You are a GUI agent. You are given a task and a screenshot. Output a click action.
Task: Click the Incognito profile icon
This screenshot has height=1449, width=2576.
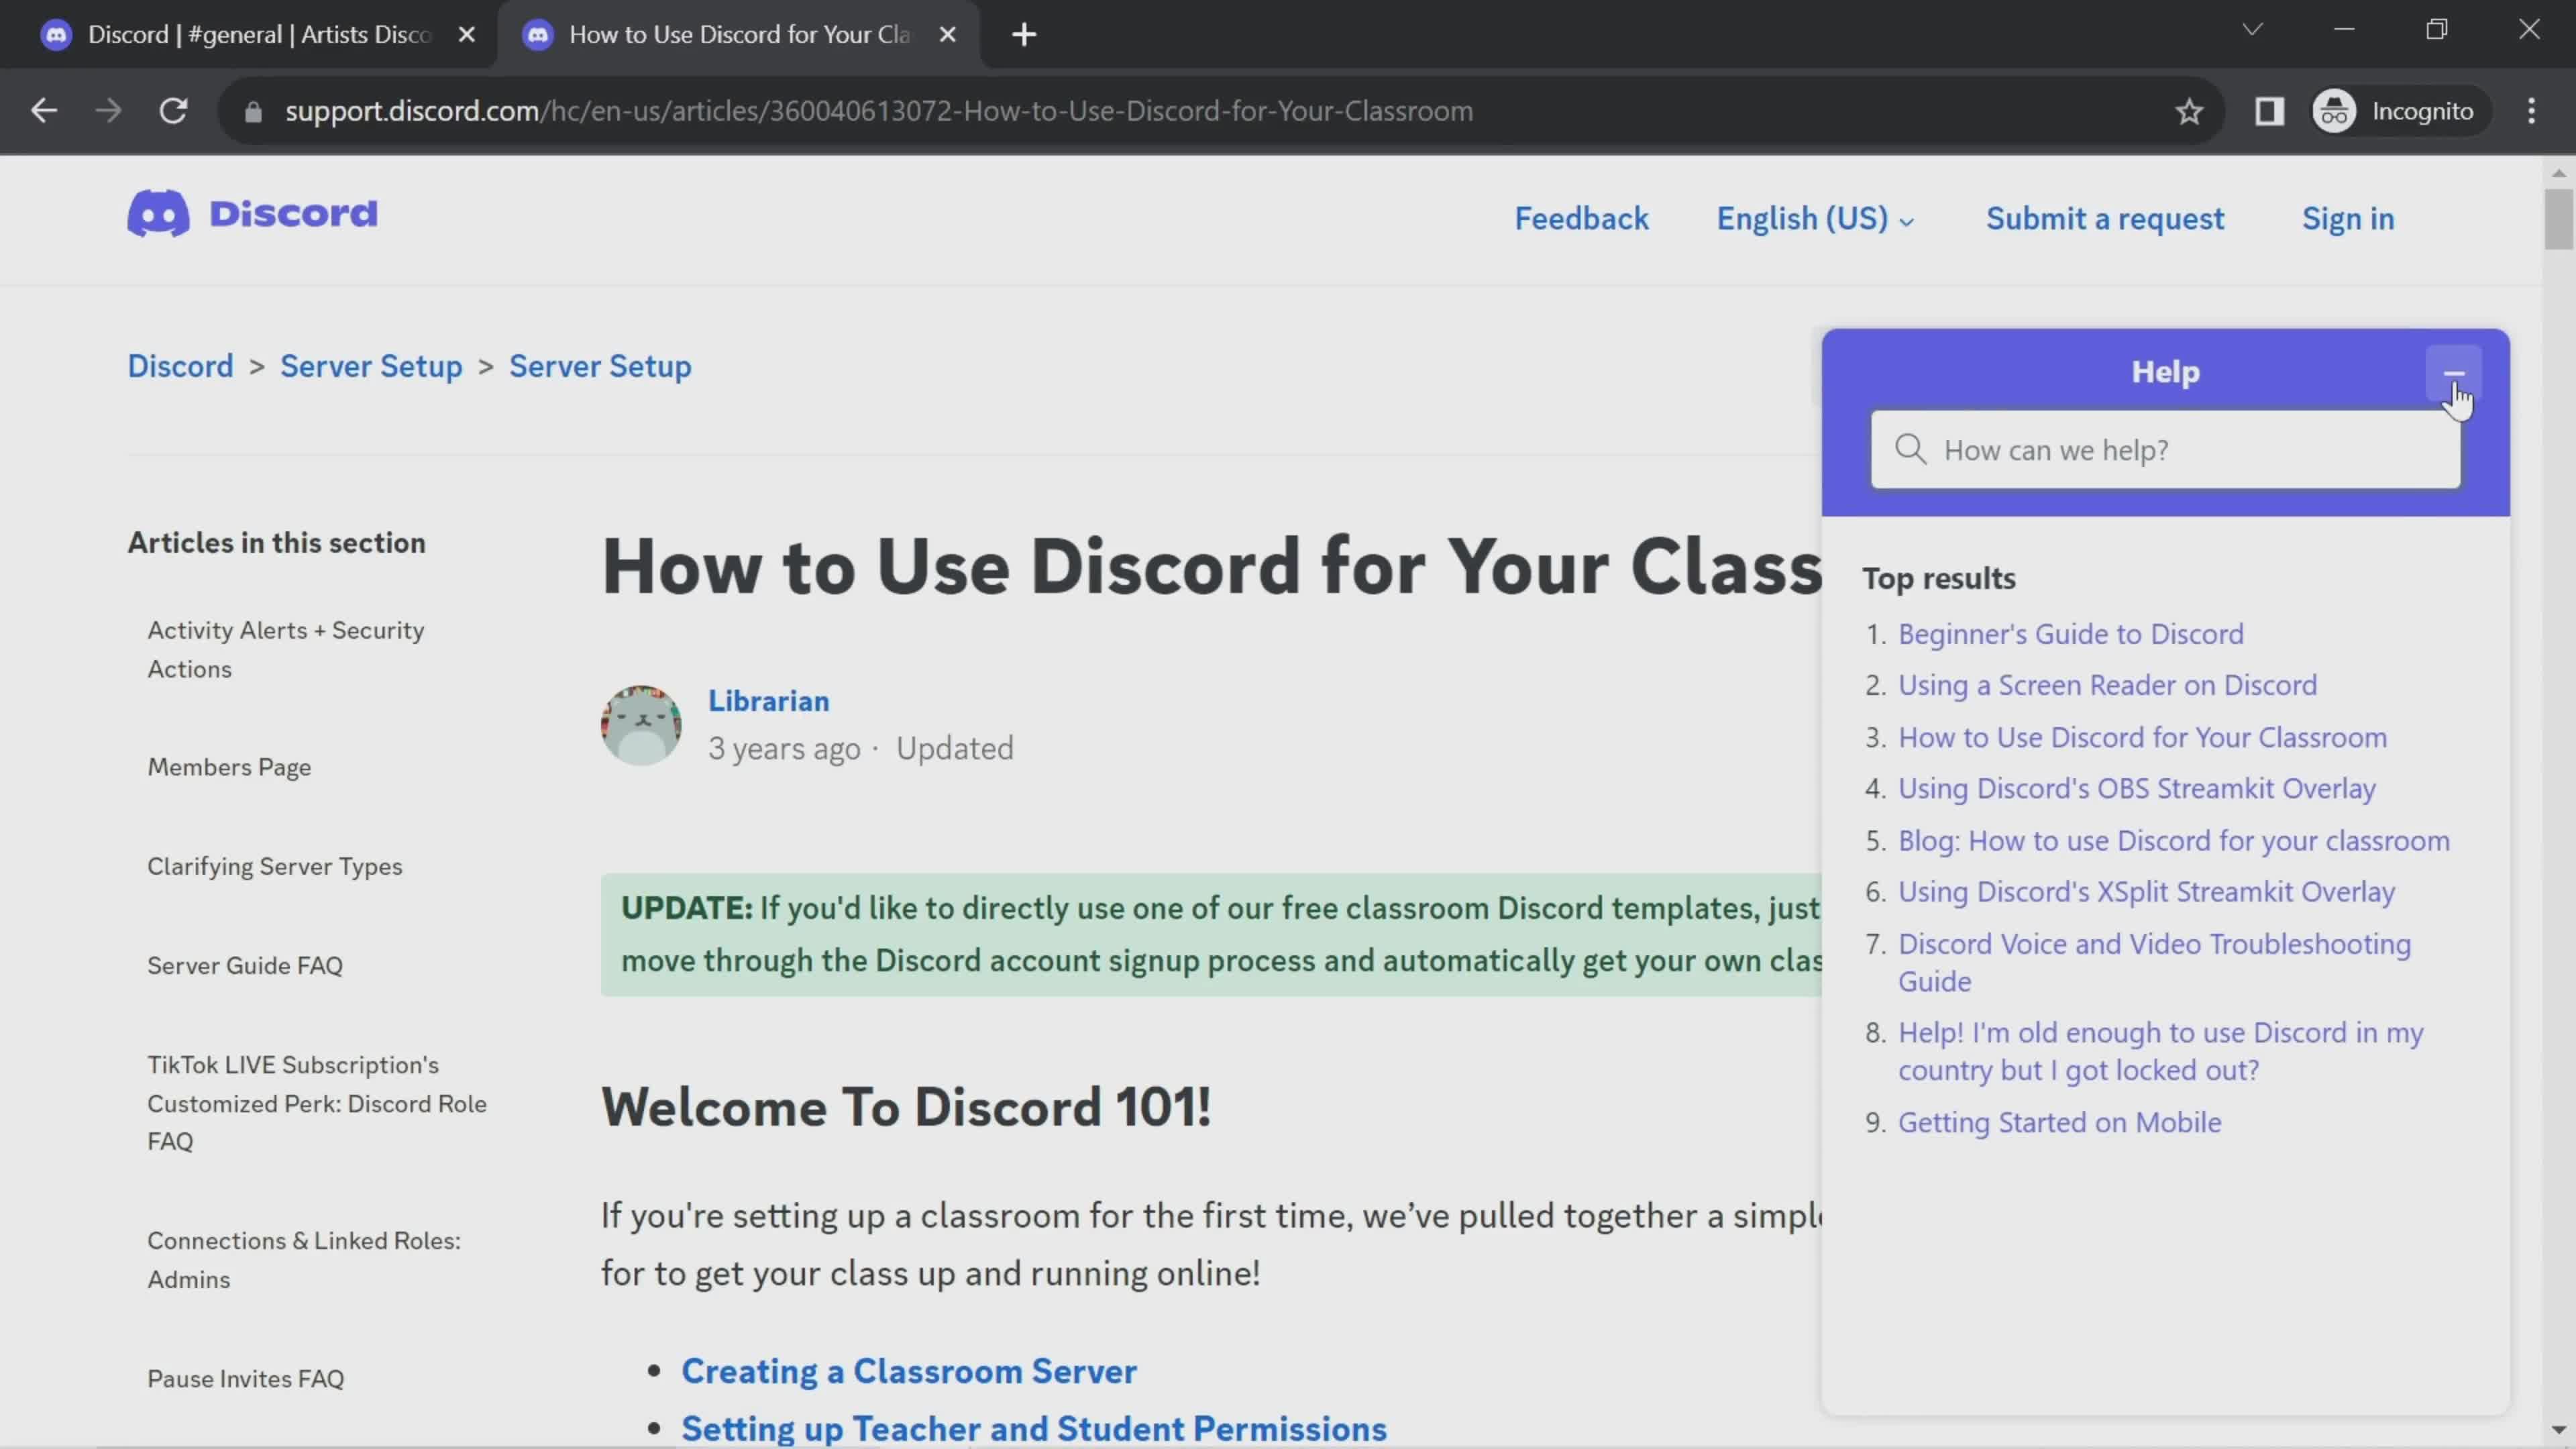pos(2335,111)
